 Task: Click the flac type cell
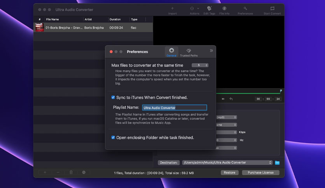click(x=133, y=28)
